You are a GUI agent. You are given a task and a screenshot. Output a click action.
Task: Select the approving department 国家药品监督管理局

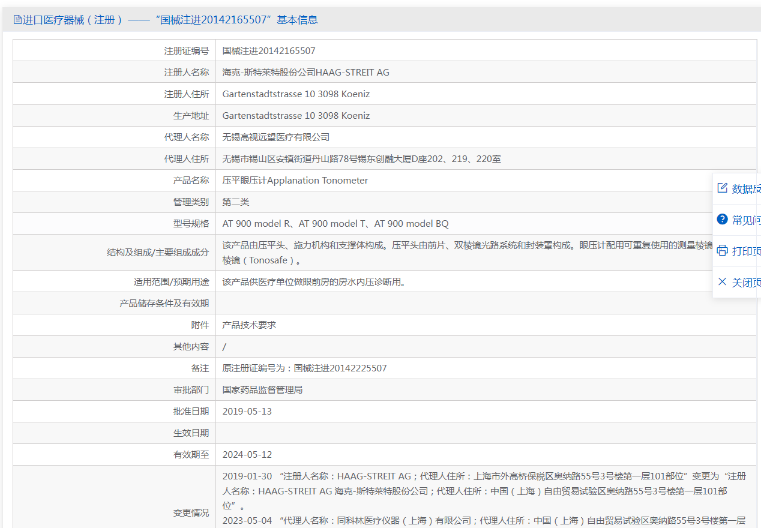[262, 390]
